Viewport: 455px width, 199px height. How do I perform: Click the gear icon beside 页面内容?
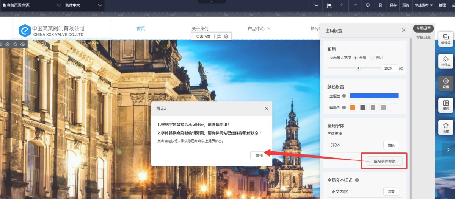(x=226, y=36)
